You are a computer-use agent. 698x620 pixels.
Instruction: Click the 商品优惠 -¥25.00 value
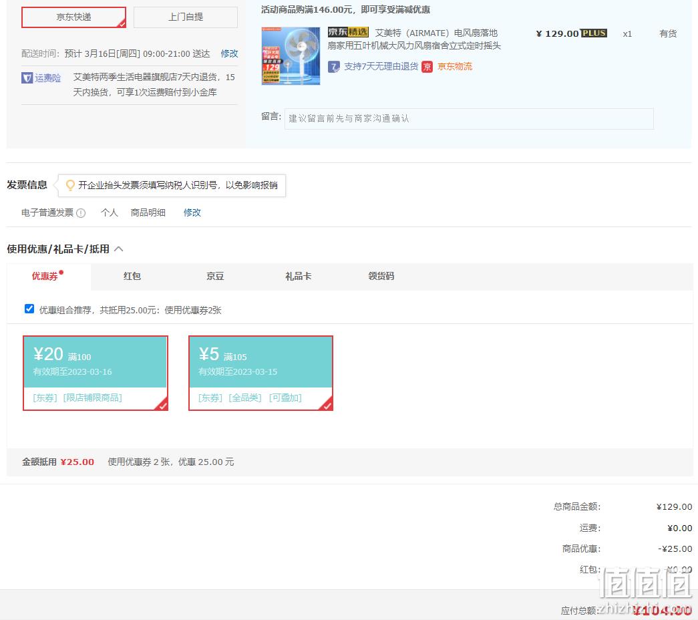(x=675, y=549)
